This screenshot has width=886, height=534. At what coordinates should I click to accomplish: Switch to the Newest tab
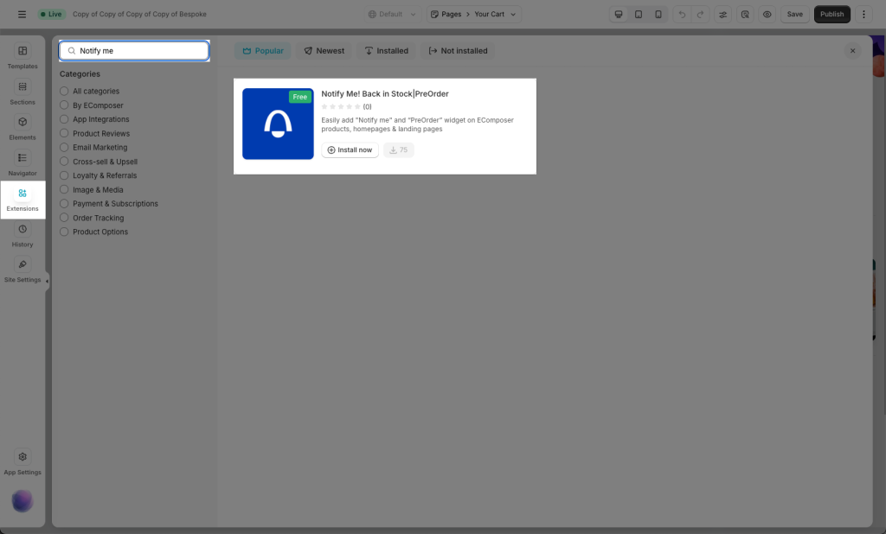tap(324, 51)
